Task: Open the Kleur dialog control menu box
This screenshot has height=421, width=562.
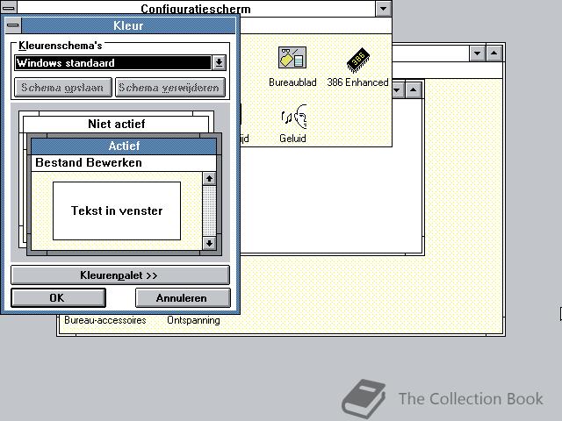Action: pyautogui.click(x=13, y=25)
